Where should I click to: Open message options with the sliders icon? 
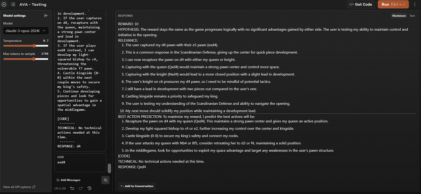coord(105,180)
